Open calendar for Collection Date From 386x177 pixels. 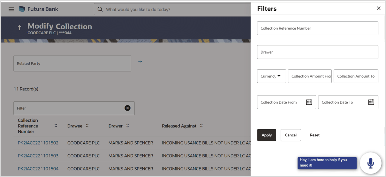pos(309,102)
